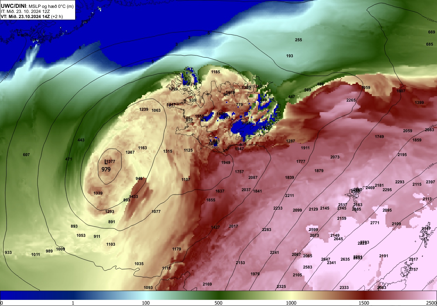
Task: Click the value 255 on the map
Action: pyautogui.click(x=298, y=40)
